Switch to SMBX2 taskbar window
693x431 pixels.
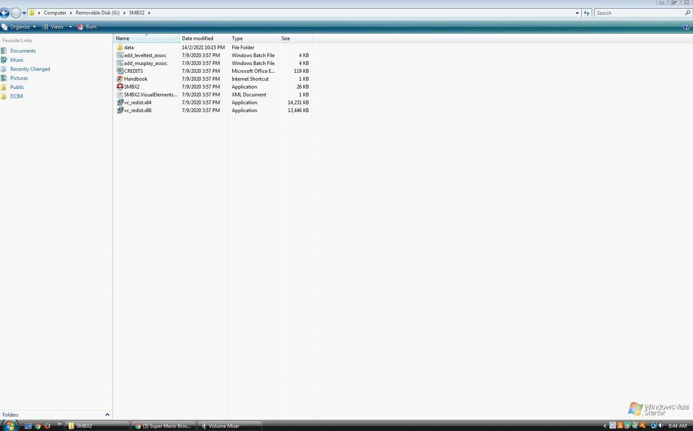coord(97,426)
